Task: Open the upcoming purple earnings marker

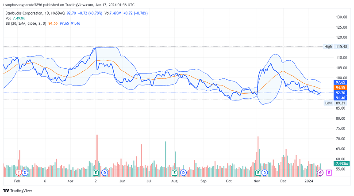Action: pyautogui.click(x=329, y=173)
